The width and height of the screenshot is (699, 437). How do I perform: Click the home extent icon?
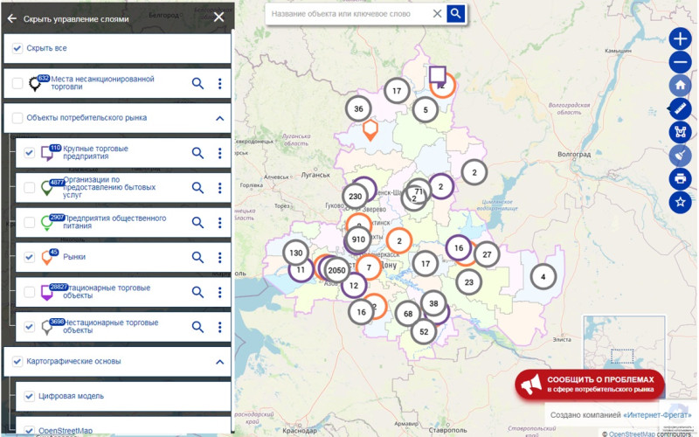[x=681, y=86]
